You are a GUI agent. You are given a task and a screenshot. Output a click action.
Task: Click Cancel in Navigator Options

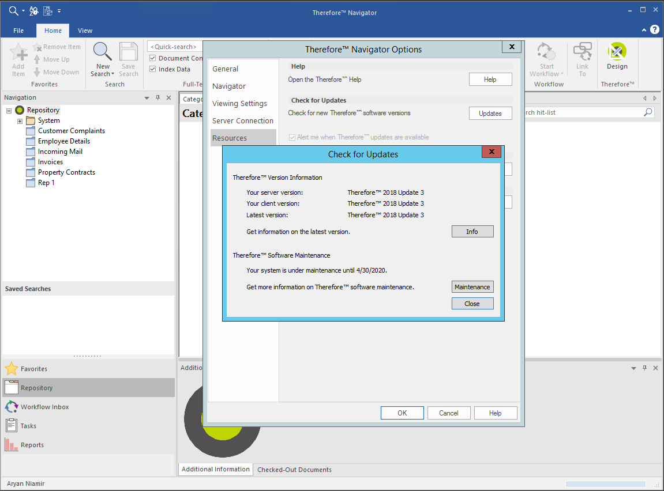pos(449,413)
